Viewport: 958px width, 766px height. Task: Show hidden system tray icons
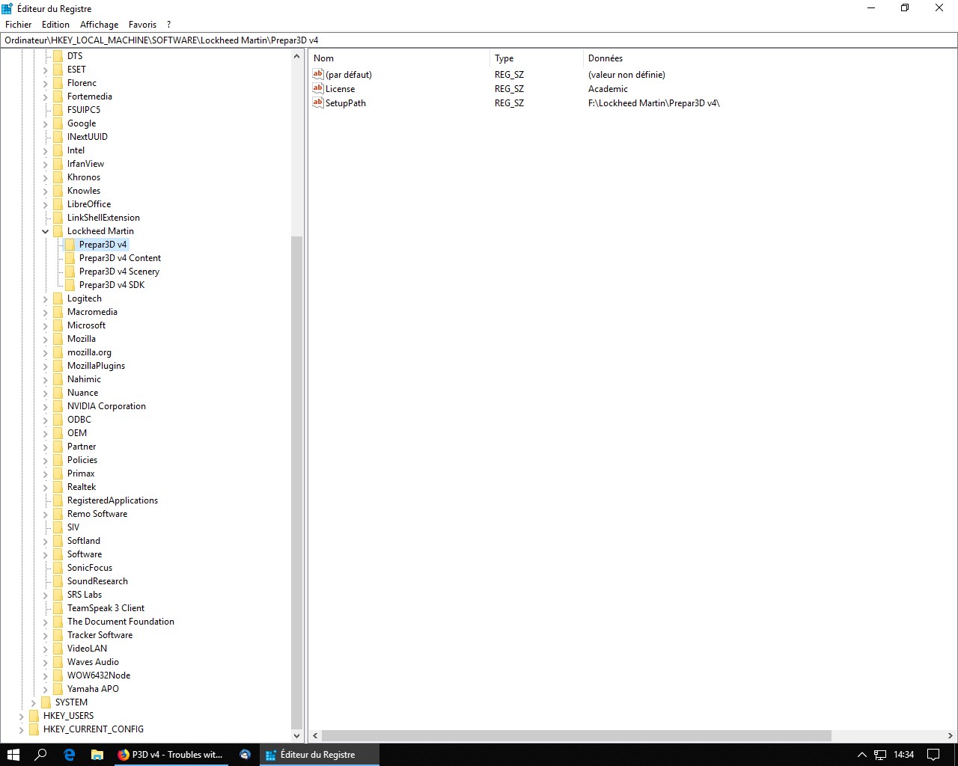861,755
